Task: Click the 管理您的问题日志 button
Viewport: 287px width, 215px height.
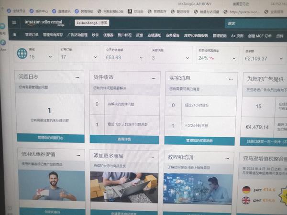Action: click(x=51, y=138)
